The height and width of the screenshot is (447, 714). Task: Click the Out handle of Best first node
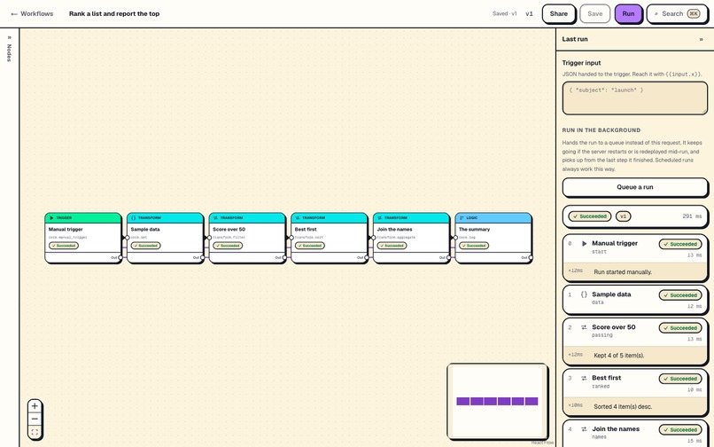click(x=366, y=258)
